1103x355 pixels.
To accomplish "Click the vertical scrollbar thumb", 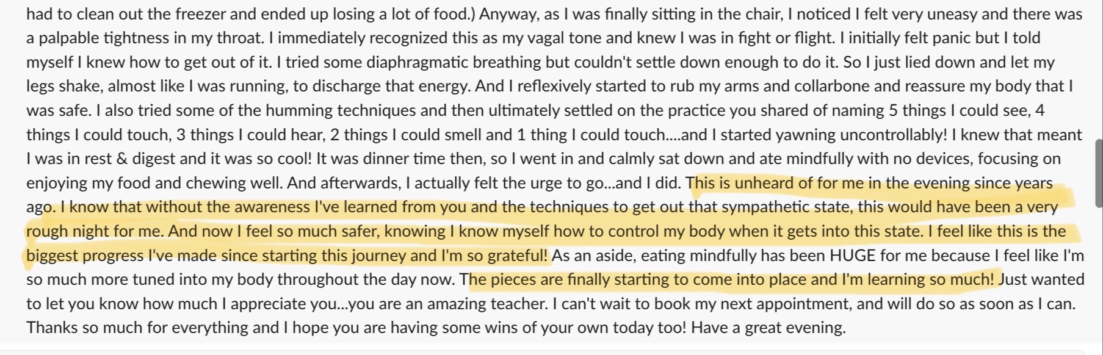I will coord(1099,173).
